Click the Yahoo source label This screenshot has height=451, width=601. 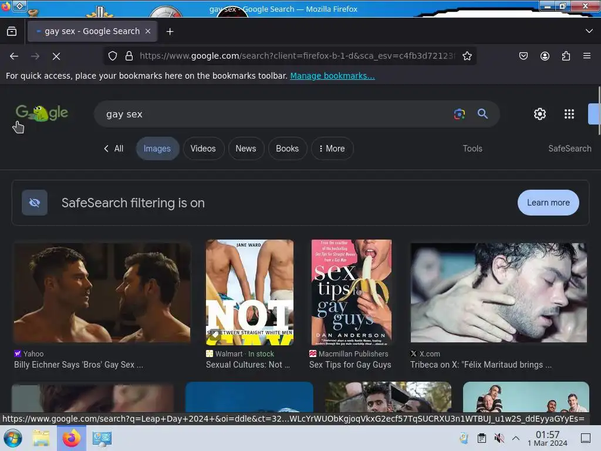coord(33,354)
